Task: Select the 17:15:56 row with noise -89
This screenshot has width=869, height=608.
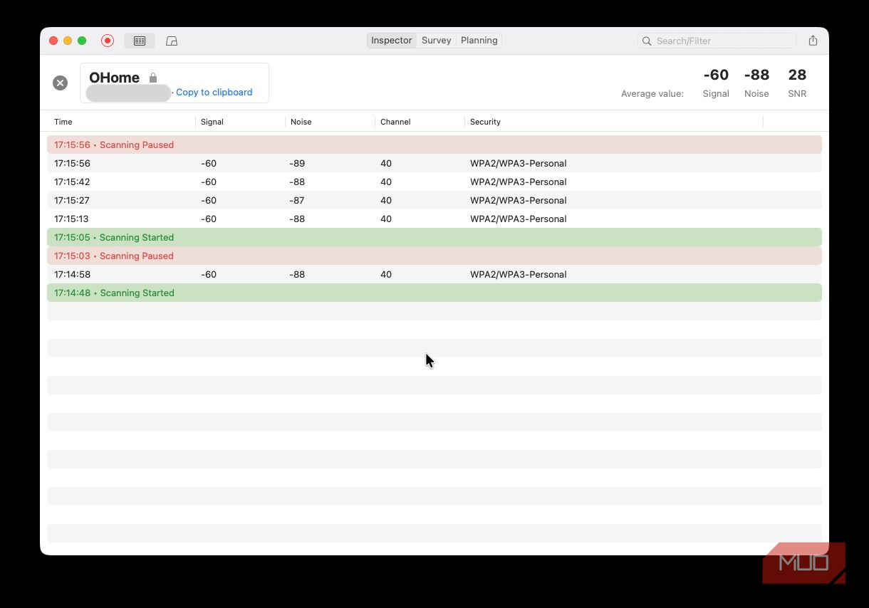Action: pyautogui.click(x=434, y=163)
